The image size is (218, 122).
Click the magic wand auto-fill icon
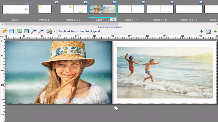click(x=49, y=31)
